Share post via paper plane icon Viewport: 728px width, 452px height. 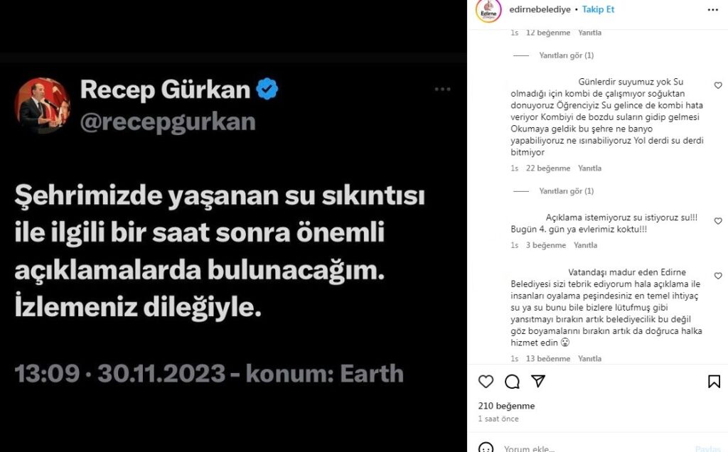537,381
